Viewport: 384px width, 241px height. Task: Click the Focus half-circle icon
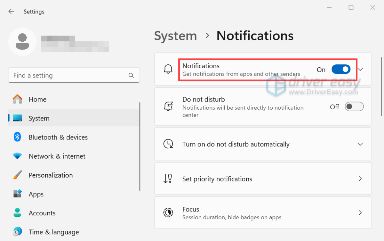[168, 212]
